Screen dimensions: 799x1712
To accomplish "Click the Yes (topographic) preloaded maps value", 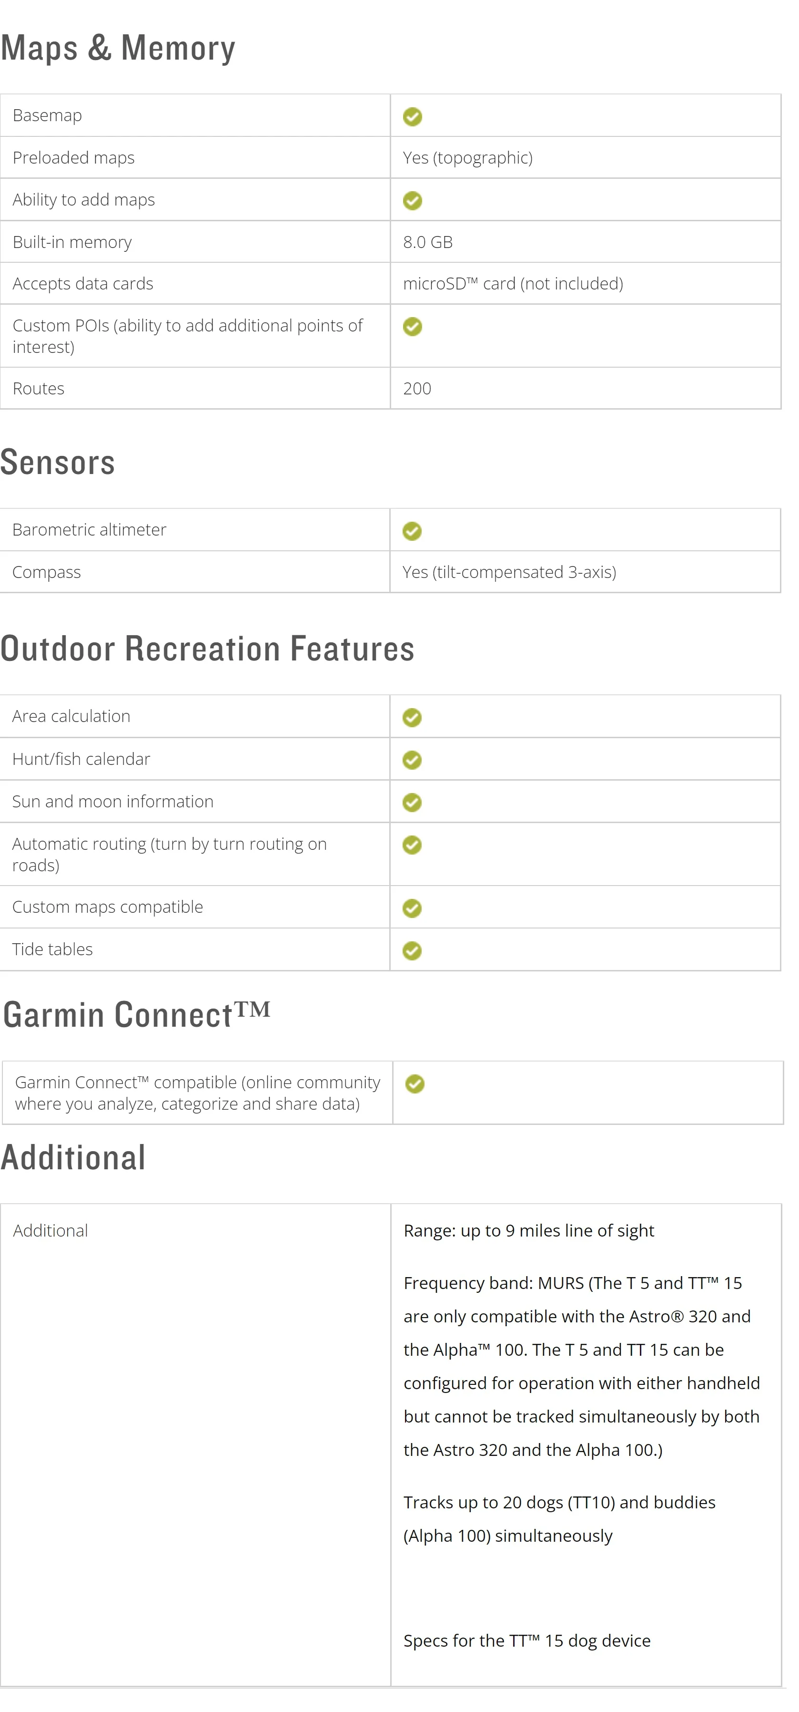I will tap(467, 157).
